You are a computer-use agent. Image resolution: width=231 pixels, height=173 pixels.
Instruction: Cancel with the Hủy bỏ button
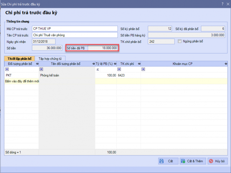[x=217, y=161]
